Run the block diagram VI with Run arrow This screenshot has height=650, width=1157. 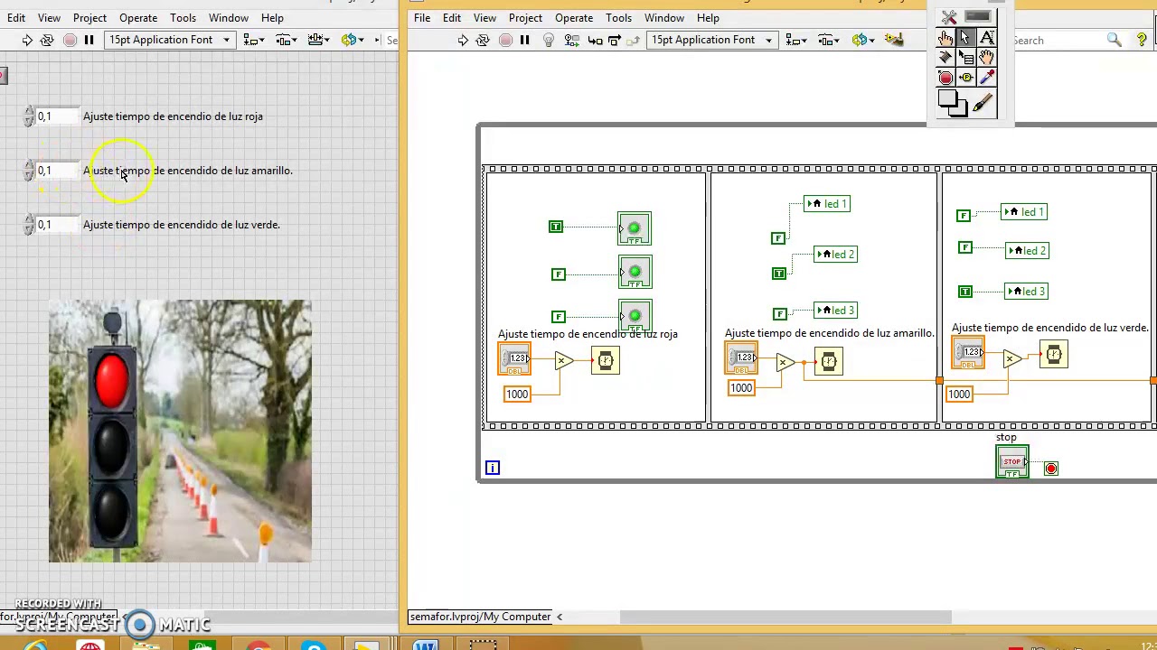point(463,40)
